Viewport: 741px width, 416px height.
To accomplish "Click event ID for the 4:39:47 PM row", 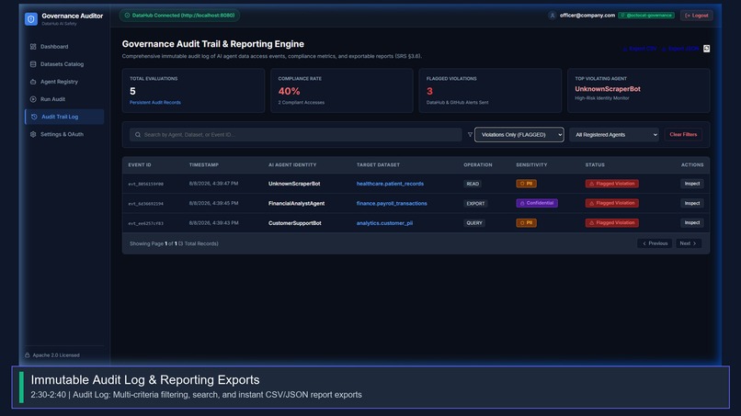I will pyautogui.click(x=145, y=185).
